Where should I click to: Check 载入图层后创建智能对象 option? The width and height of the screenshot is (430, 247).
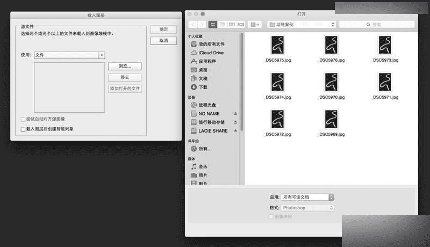coord(23,129)
